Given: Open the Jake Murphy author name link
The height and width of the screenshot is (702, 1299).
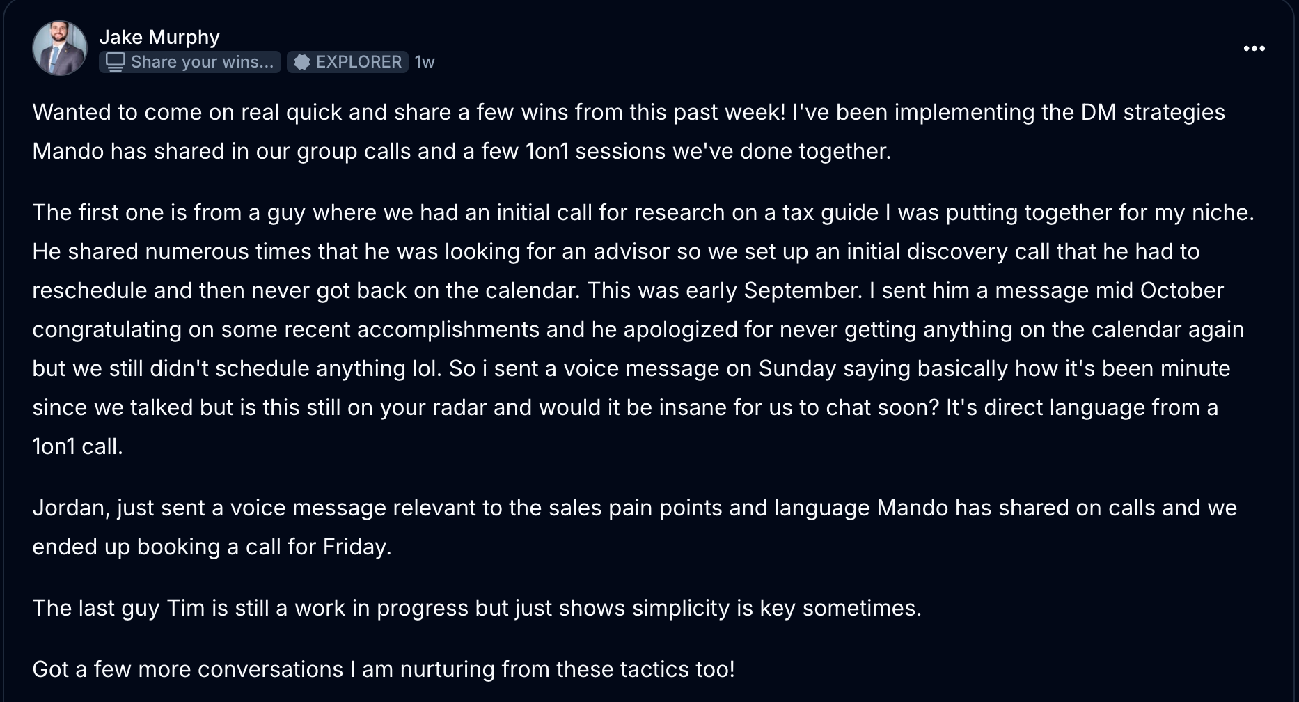Looking at the screenshot, I should coord(159,37).
